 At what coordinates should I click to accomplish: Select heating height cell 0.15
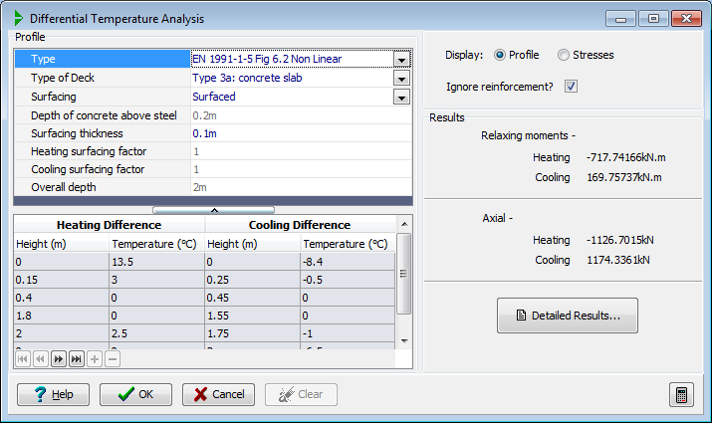click(x=62, y=280)
